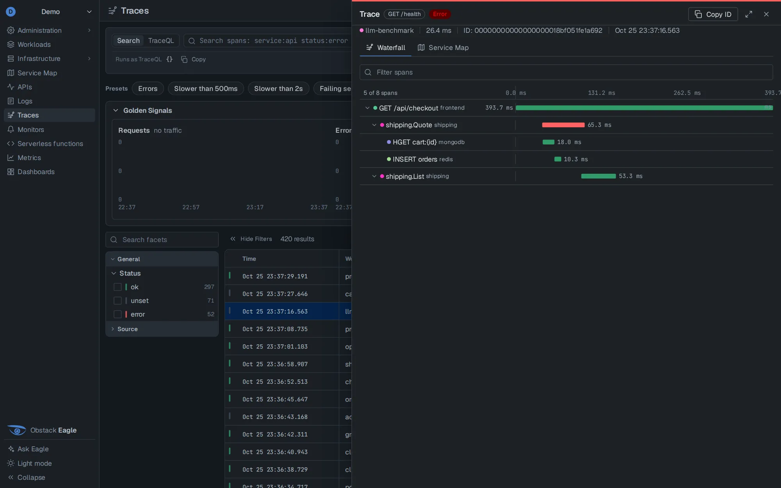Image resolution: width=781 pixels, height=488 pixels.
Task: Collapse the Status facet
Action: click(114, 273)
